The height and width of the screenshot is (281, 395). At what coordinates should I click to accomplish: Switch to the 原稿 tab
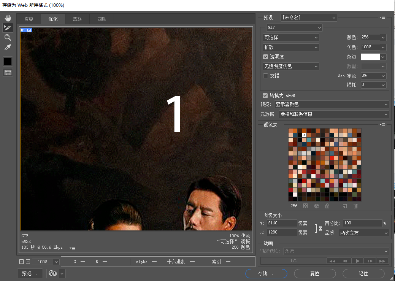pyautogui.click(x=29, y=19)
